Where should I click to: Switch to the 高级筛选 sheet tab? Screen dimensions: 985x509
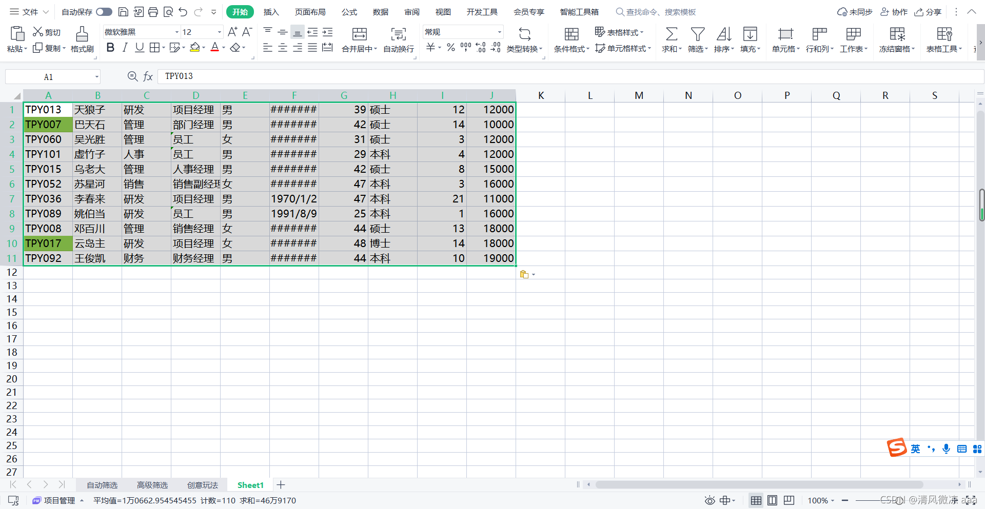152,485
